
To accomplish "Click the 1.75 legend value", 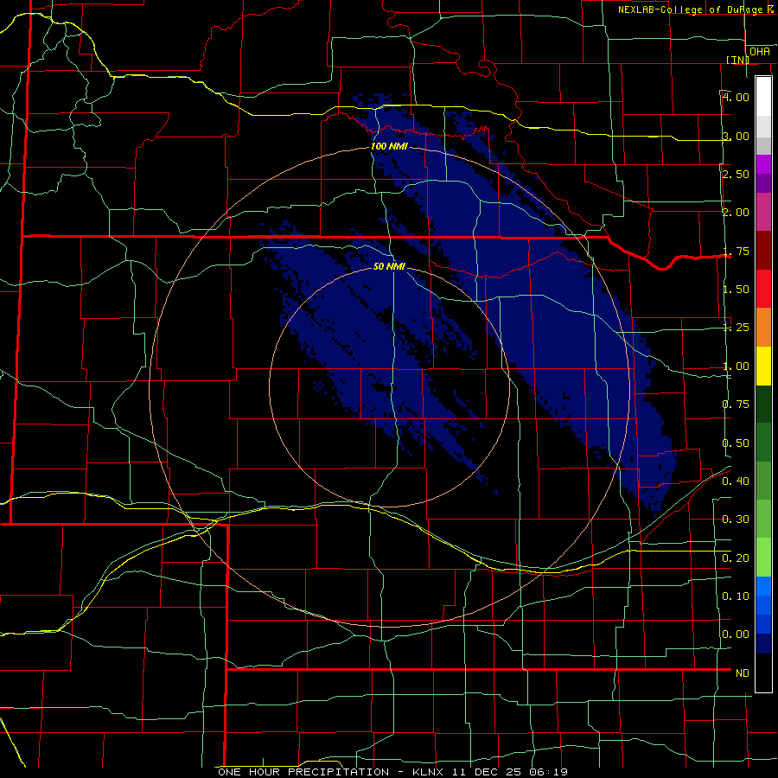I will (736, 251).
